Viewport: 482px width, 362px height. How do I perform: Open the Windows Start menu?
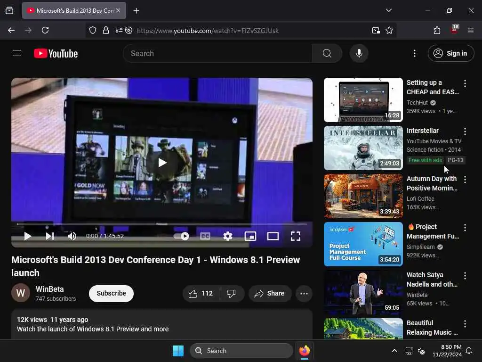[178, 351]
